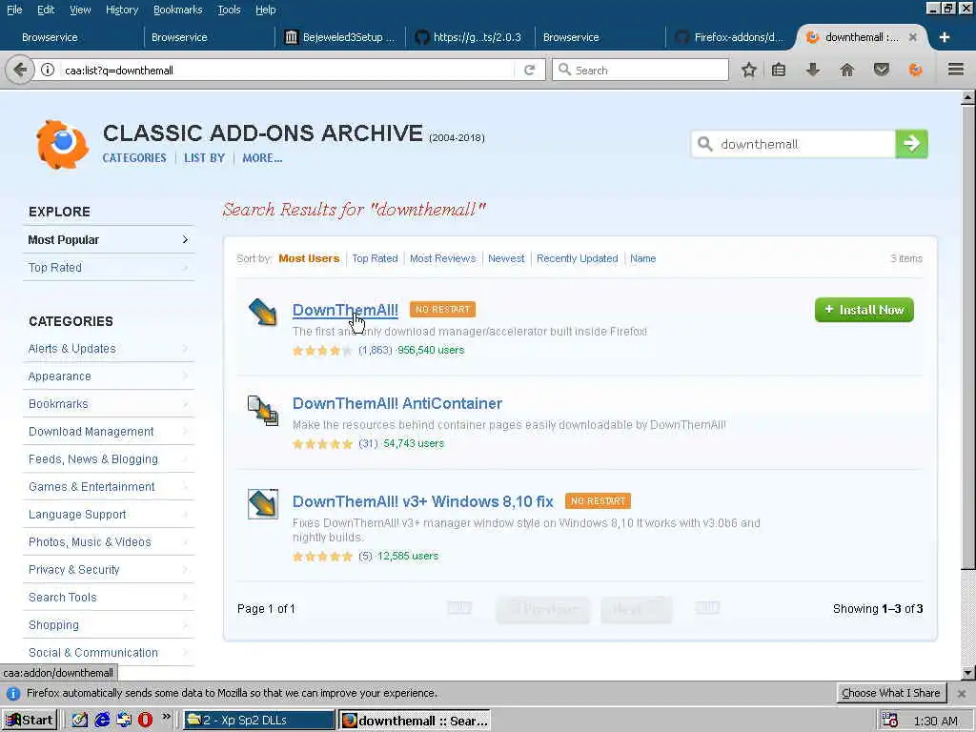This screenshot has height=732, width=976.
Task: Open Privacy & Security category
Action: tap(109, 570)
